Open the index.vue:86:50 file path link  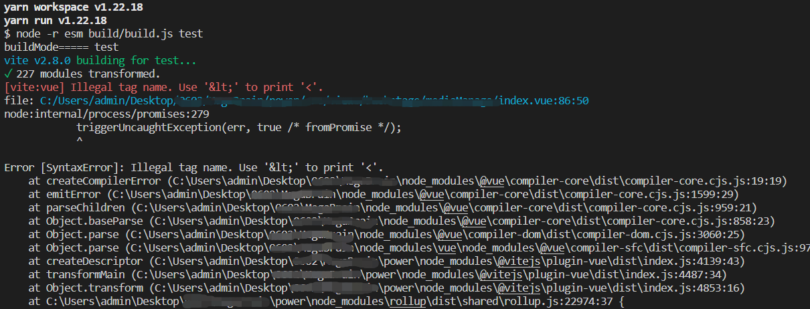click(x=315, y=100)
